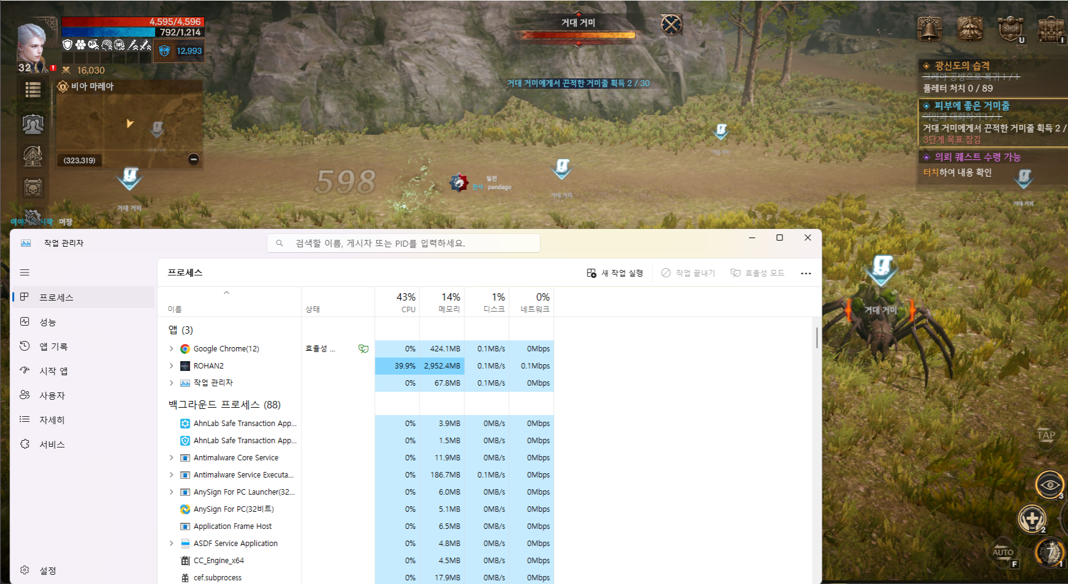Viewport: 1068px width, 584px height.
Task: Click the 새 작업 실행 button
Action: [x=615, y=273]
